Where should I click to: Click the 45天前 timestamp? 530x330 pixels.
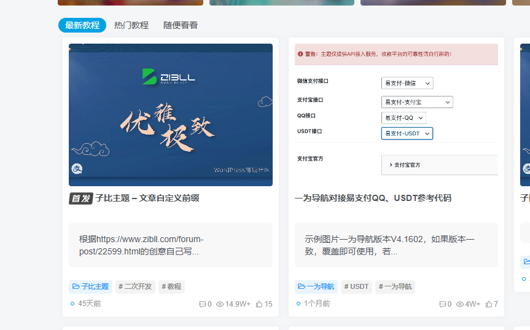point(90,304)
